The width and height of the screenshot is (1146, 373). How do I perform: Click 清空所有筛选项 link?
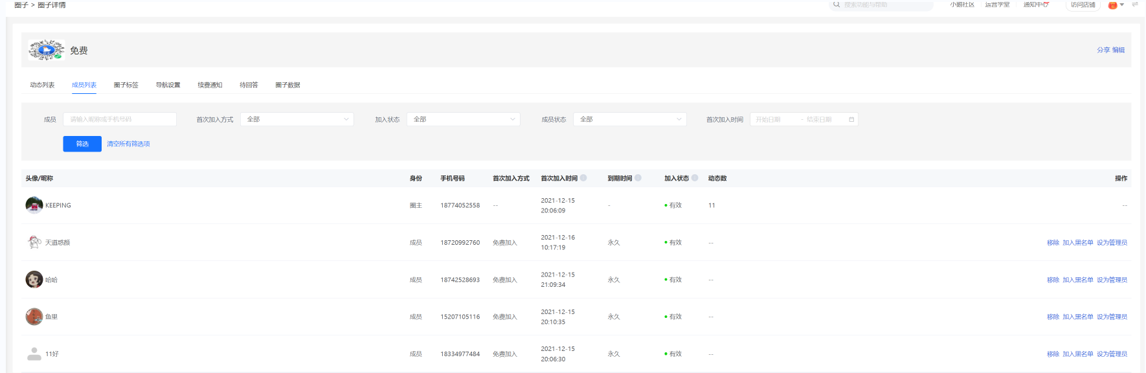(x=128, y=144)
